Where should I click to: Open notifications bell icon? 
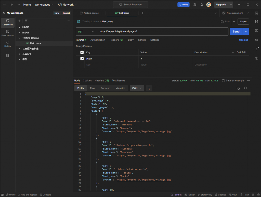[x=202, y=5]
